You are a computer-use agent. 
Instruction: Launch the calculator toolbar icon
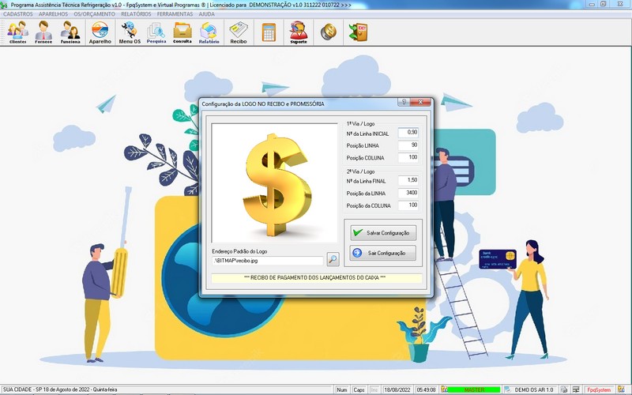click(269, 32)
